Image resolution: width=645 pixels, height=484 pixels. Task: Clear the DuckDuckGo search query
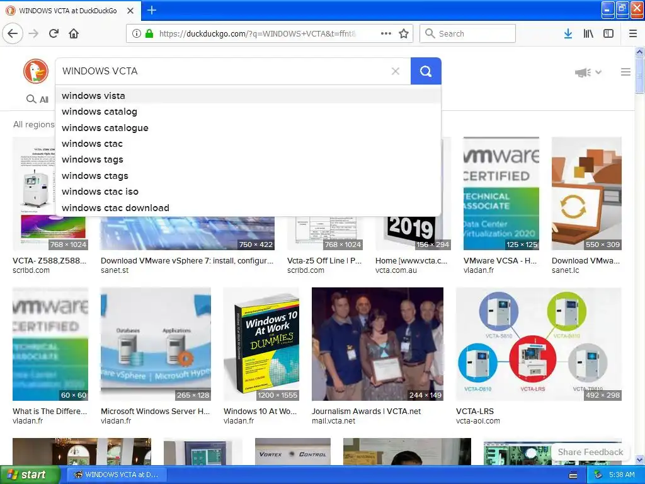pyautogui.click(x=396, y=71)
